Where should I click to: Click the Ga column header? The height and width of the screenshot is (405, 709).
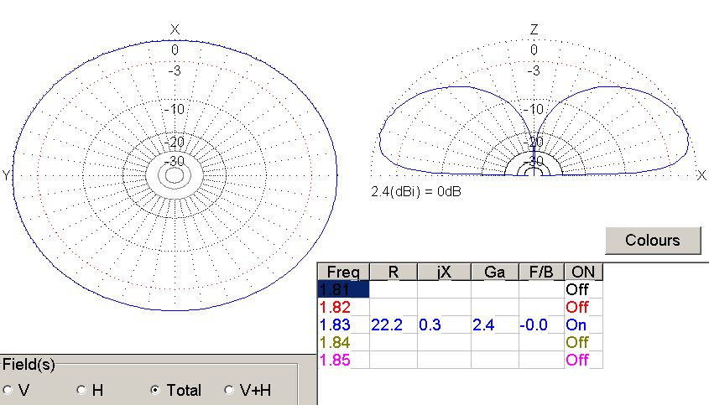(494, 272)
